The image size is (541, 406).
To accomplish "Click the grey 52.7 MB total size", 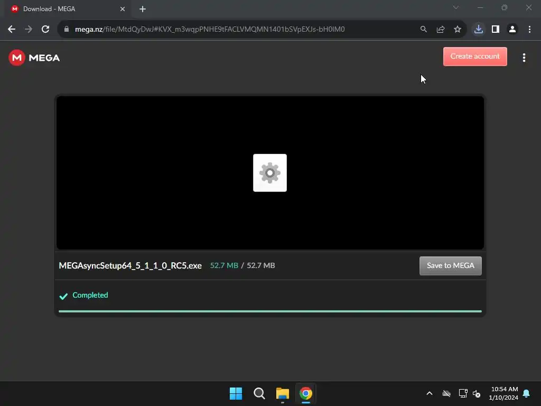I will pos(261,265).
